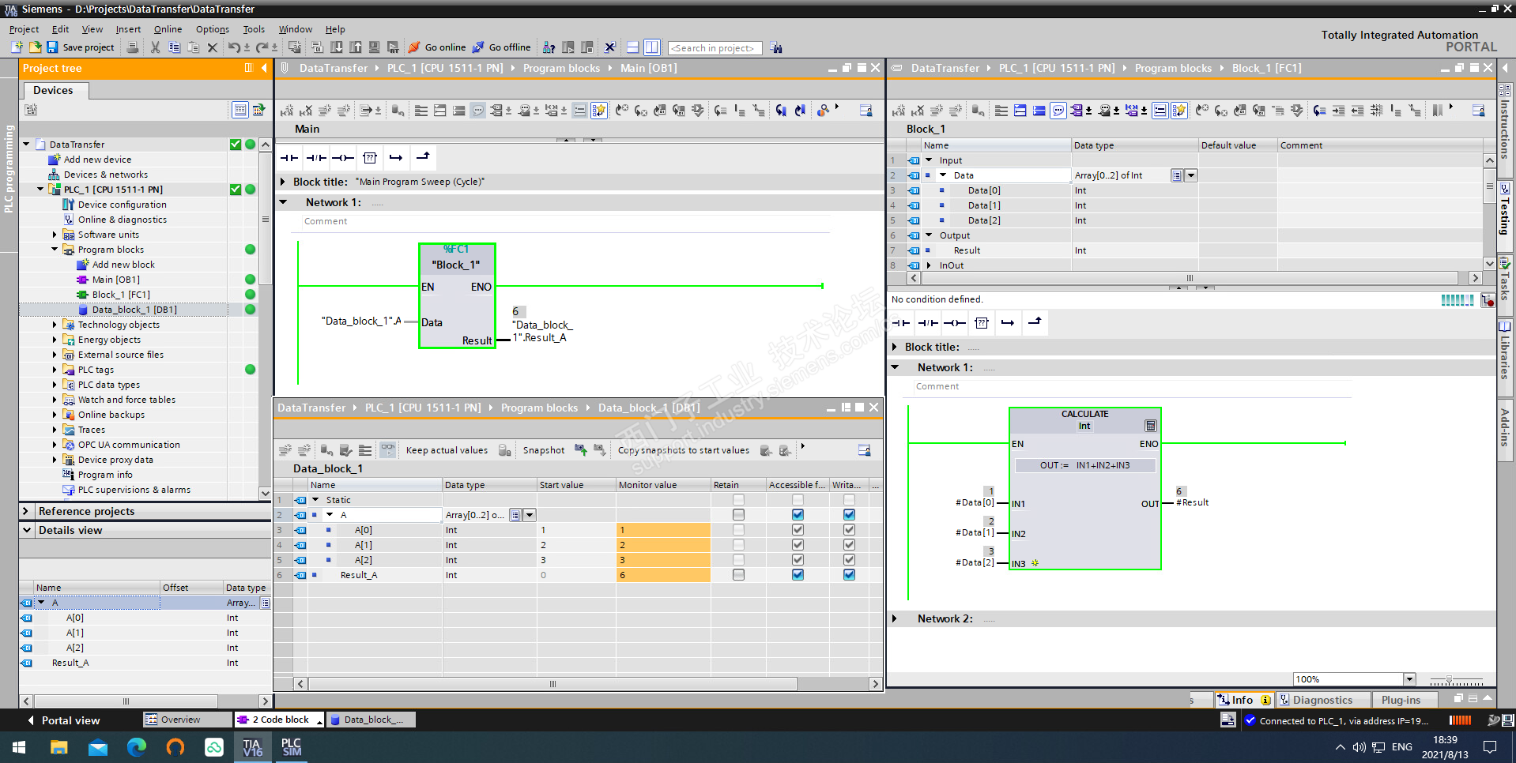Toggle Retain checkbox for Result_A
1516x763 pixels.
tap(738, 575)
